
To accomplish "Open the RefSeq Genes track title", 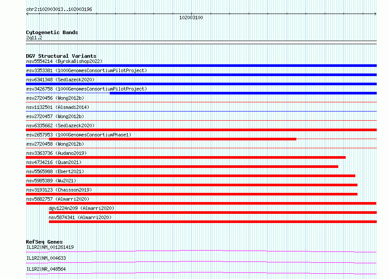I will point(44,242).
